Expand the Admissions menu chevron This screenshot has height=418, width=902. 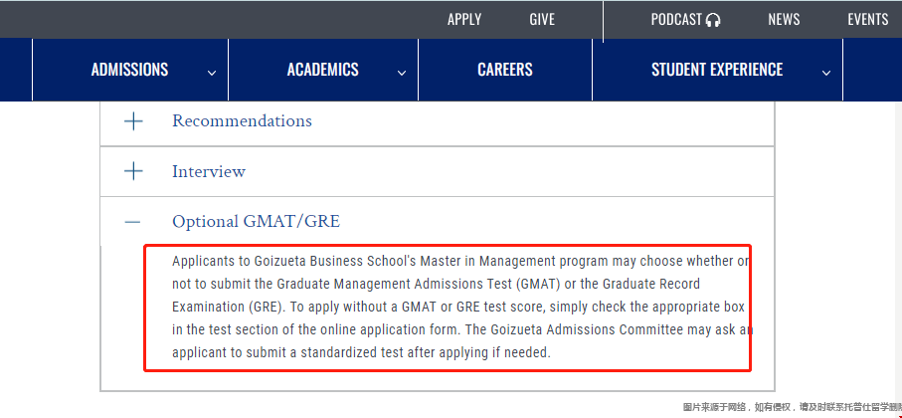pos(212,73)
